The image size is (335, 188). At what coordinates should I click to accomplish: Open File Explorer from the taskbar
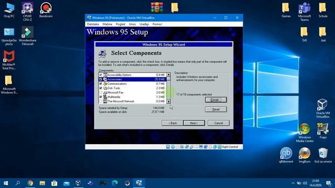coord(42,183)
